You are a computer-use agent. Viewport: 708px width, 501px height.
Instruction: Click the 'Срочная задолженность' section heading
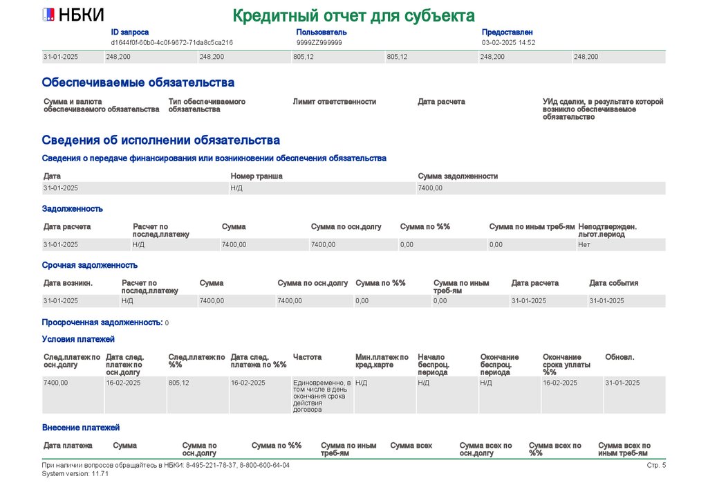[90, 265]
